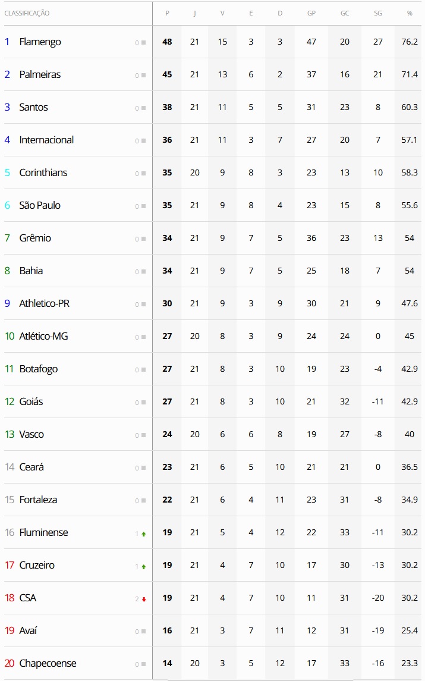This screenshot has width=425, height=681.
Task: Click the gray no-change square beside Santos
Action: tap(143, 108)
